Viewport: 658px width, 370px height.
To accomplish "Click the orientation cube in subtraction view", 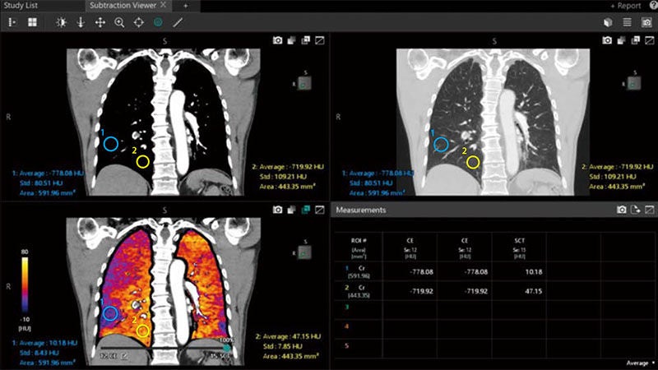I will [304, 252].
